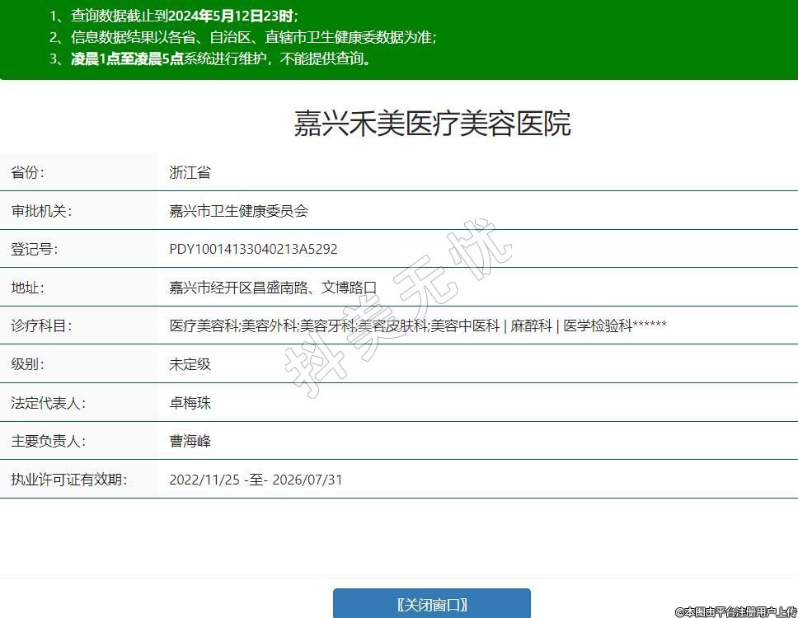Screen dimensions: 798x618
Task: Click the 关闭窗口 button
Action: click(x=431, y=604)
